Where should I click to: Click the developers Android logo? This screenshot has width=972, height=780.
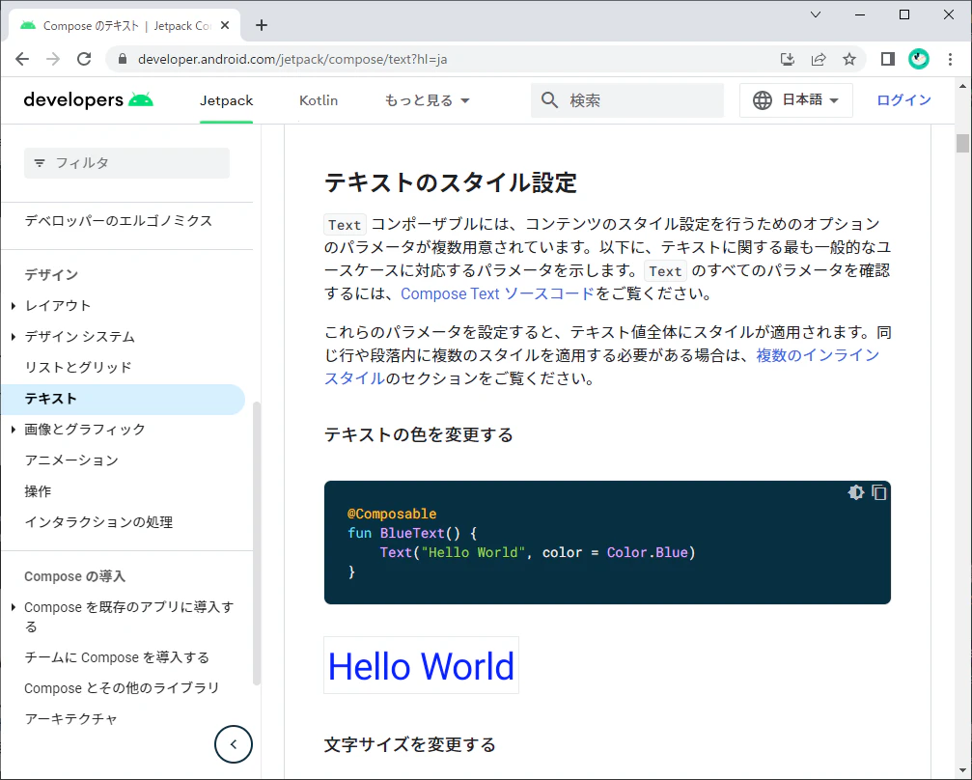pyautogui.click(x=88, y=99)
